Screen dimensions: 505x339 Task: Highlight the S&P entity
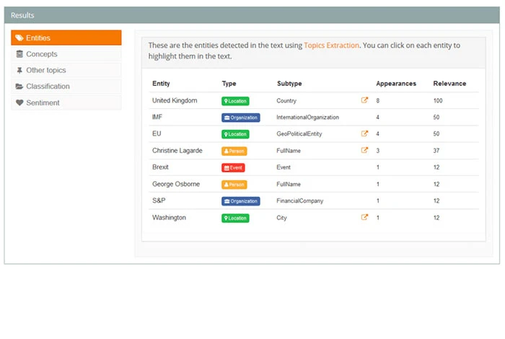tap(159, 201)
